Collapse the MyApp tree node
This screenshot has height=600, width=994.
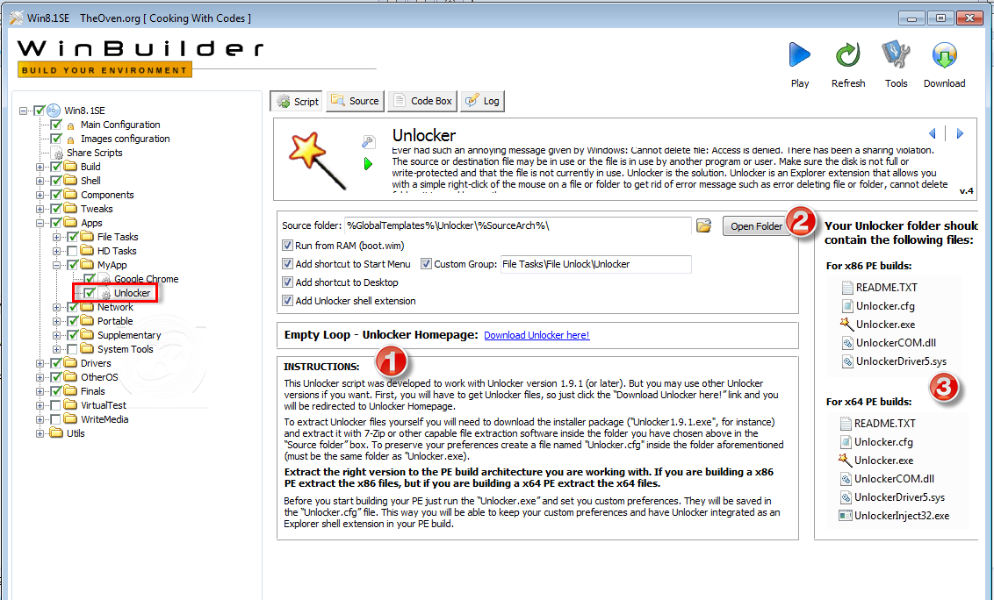point(56,265)
